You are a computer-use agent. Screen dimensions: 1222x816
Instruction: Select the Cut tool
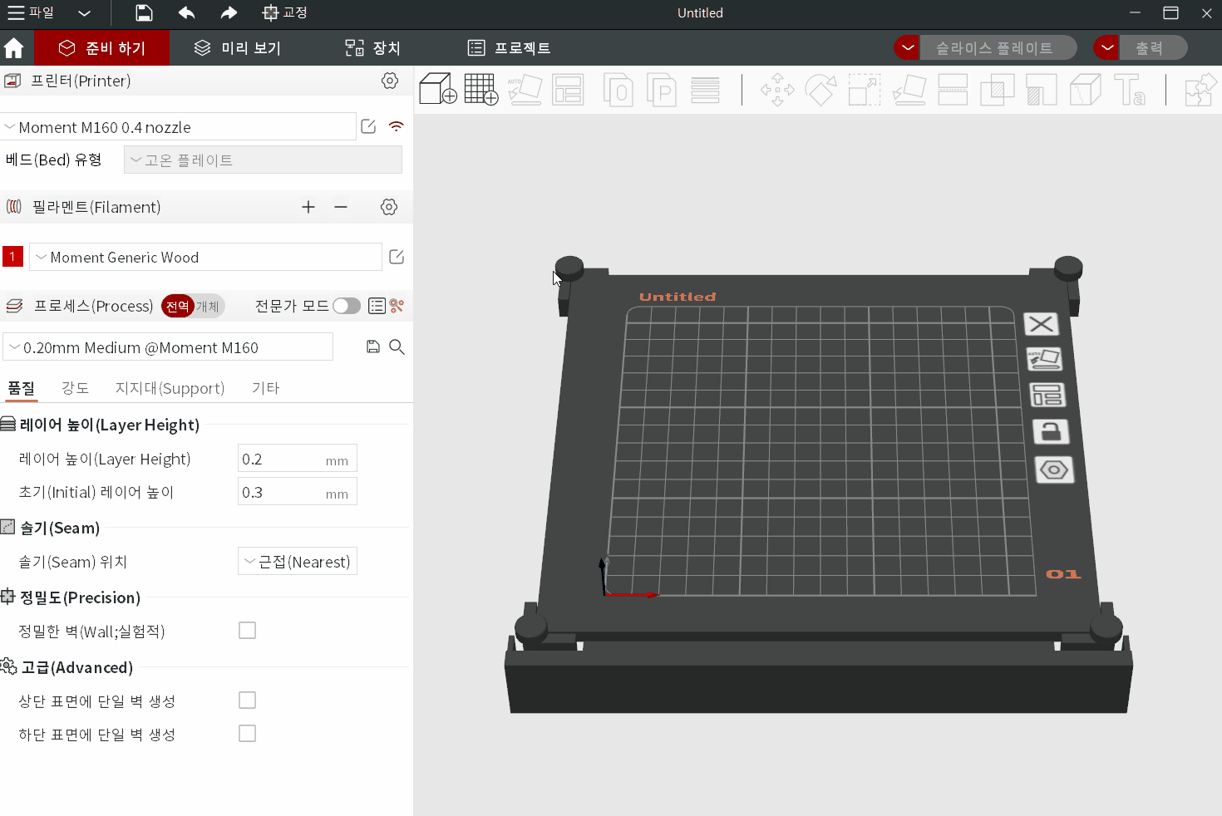coord(953,90)
